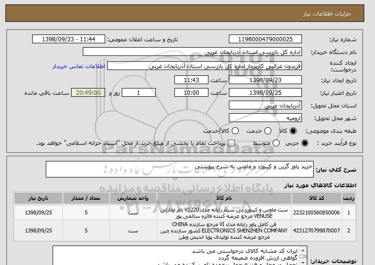Click the جزئیات اطلاعات نیاز header title
Screen dimensions: 375x265
327,14
